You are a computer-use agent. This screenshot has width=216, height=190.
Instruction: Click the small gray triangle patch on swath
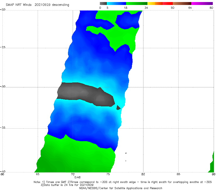click(118, 108)
